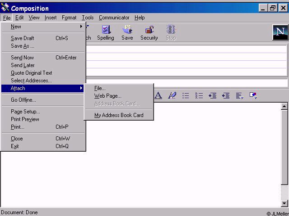Click the subject input field
Viewport: 289px width, 216px height.
[186, 83]
